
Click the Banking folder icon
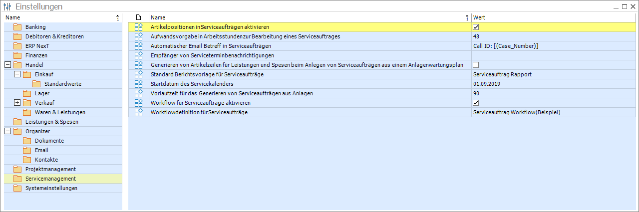coord(17,27)
